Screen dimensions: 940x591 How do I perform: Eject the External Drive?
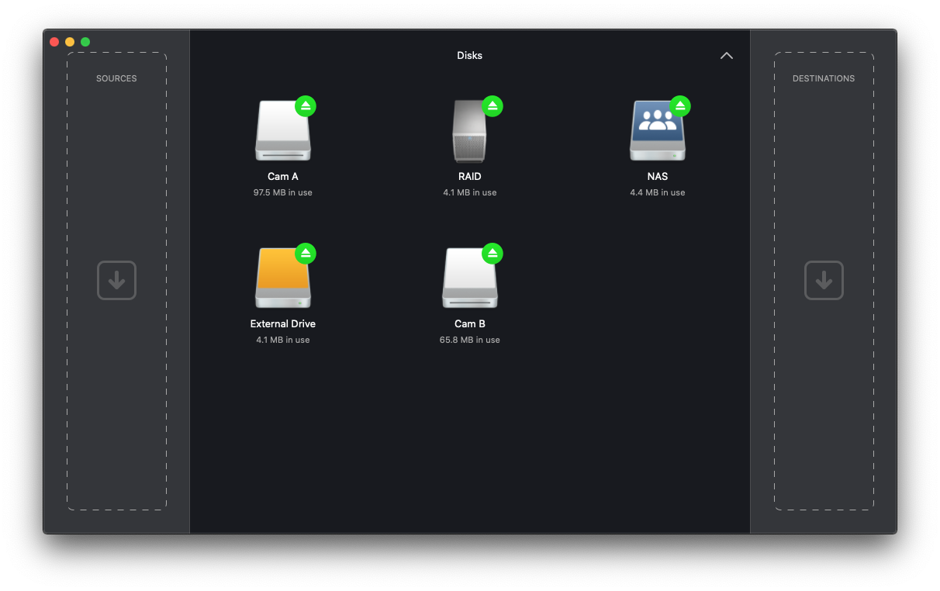pos(306,254)
